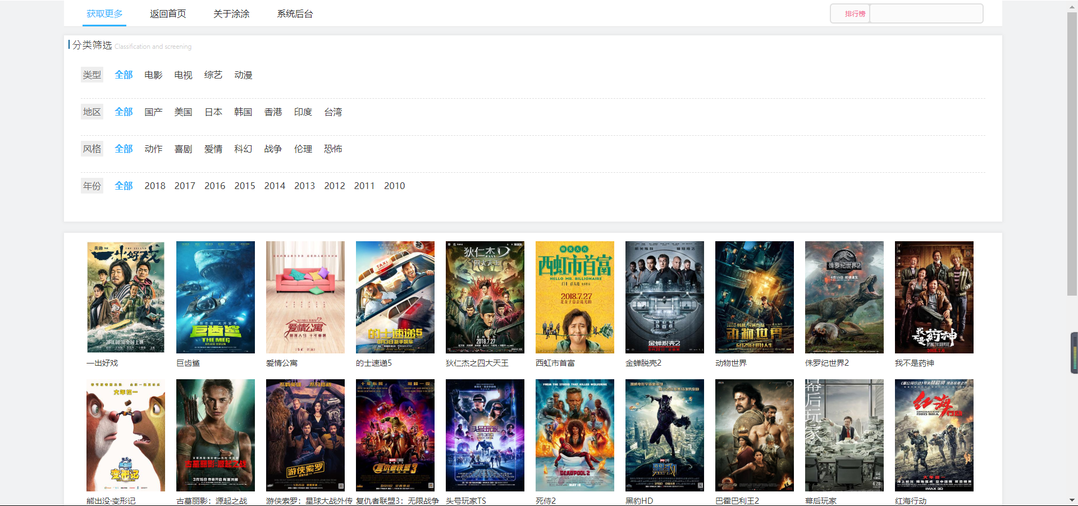Click the 西虹市首富 title text
Viewport: 1078px width, 506px height.
(555, 363)
